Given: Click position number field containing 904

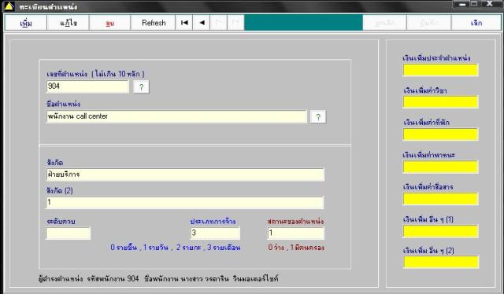Looking at the screenshot, I should click(x=87, y=86).
